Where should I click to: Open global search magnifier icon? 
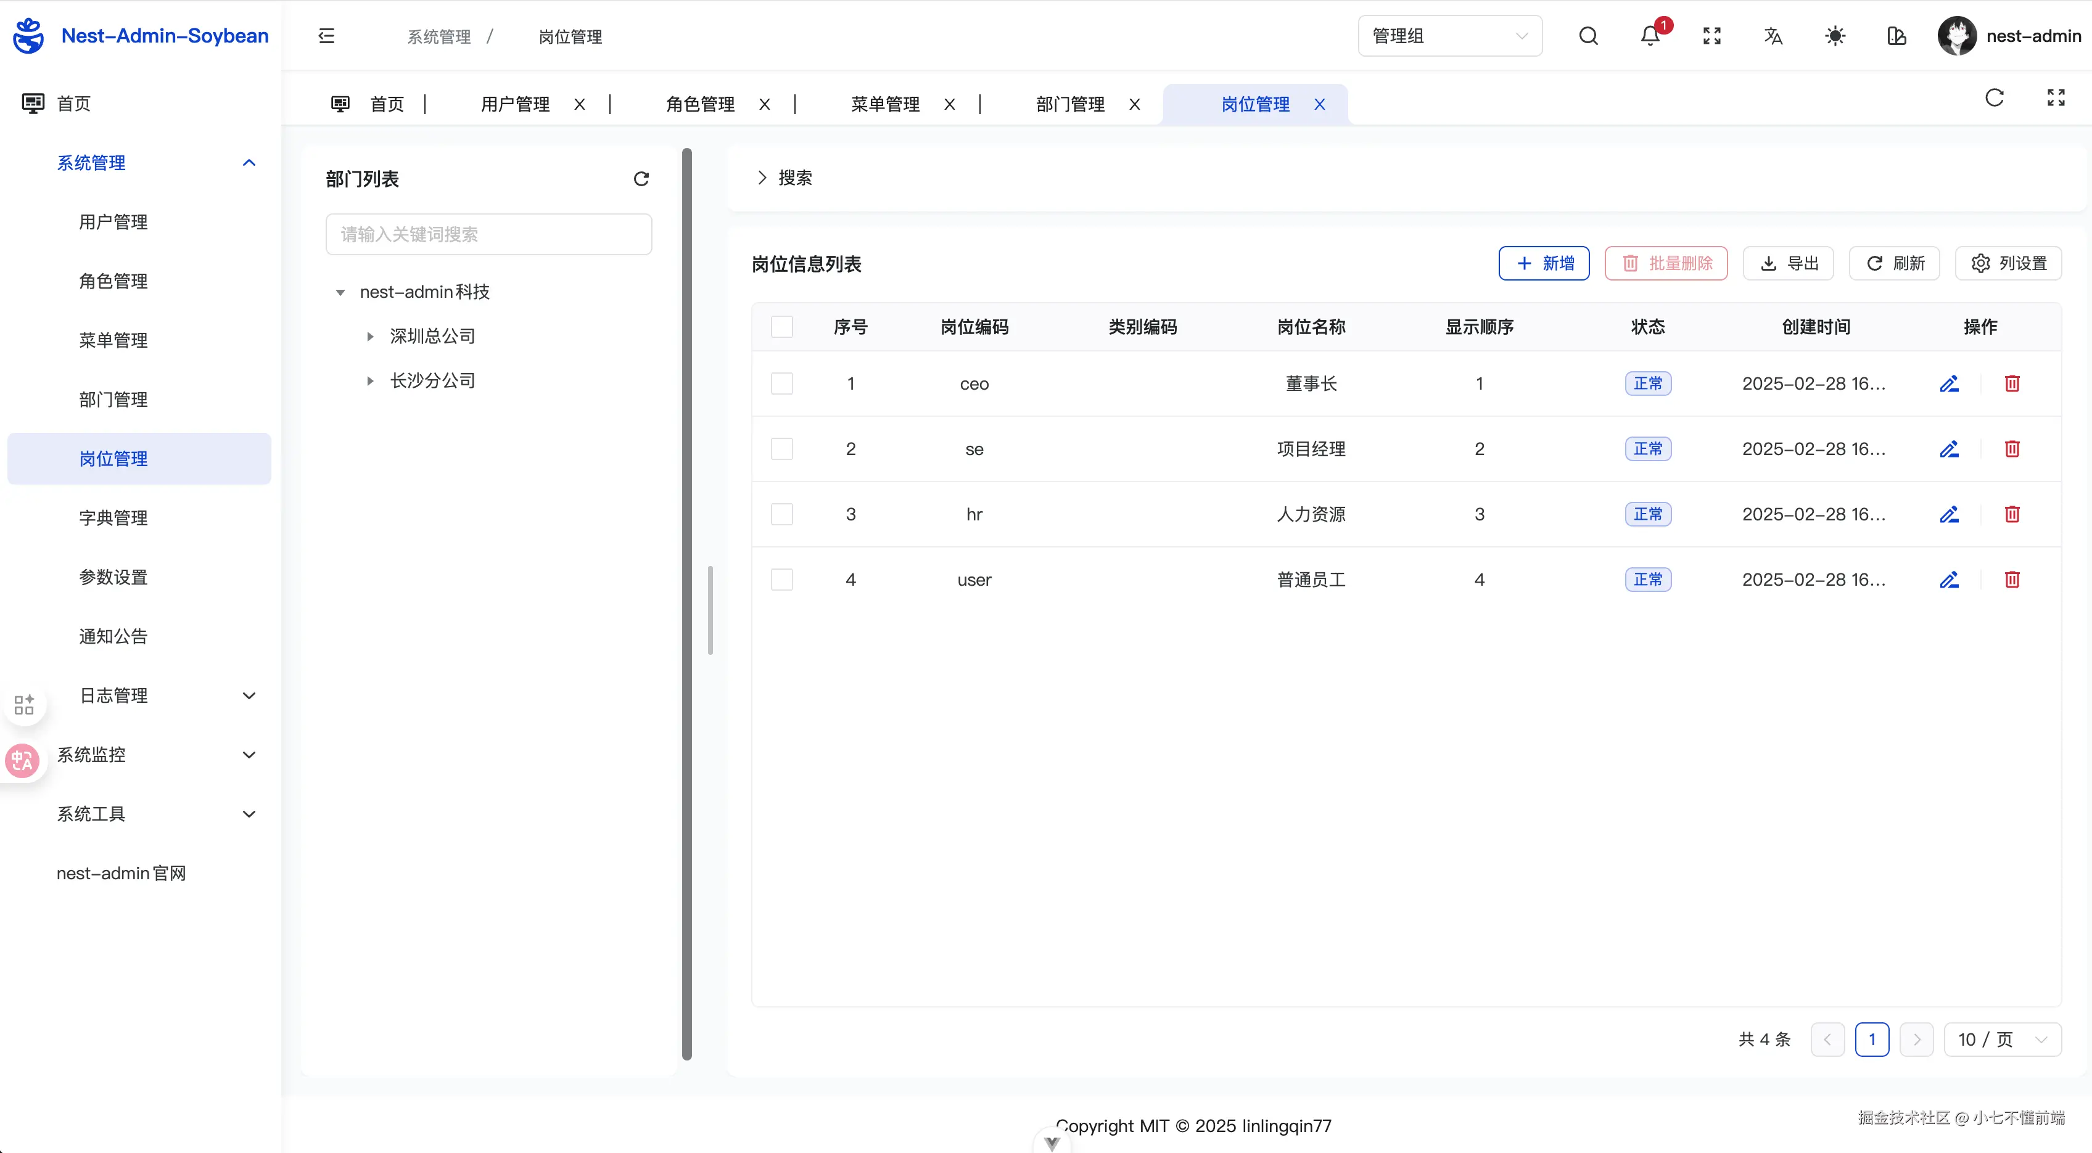click(x=1588, y=36)
